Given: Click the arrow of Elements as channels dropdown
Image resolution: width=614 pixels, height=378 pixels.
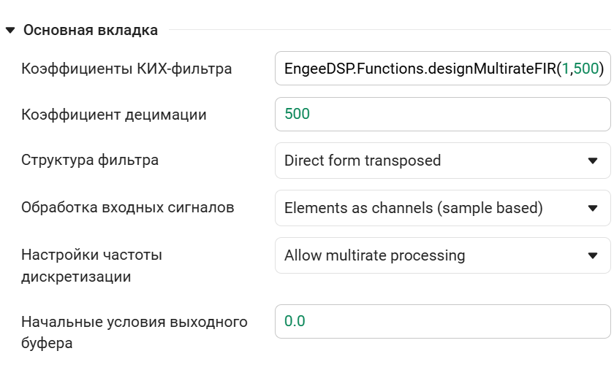Looking at the screenshot, I should [x=592, y=208].
